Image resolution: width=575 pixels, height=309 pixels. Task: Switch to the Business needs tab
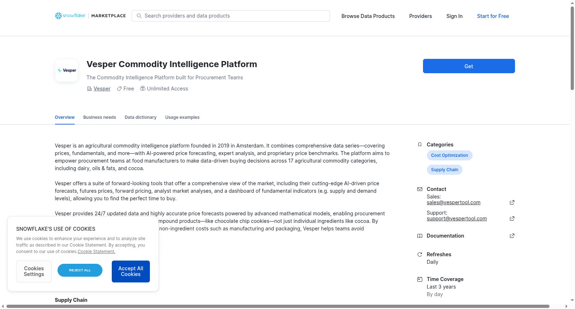click(100, 117)
